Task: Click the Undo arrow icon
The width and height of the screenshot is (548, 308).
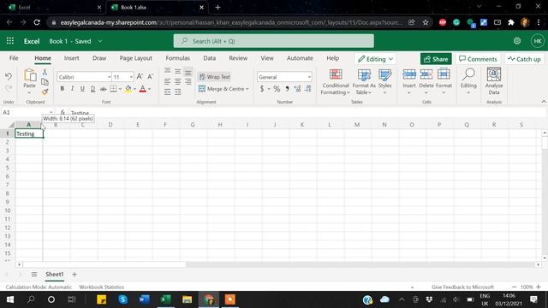Action: point(9,76)
